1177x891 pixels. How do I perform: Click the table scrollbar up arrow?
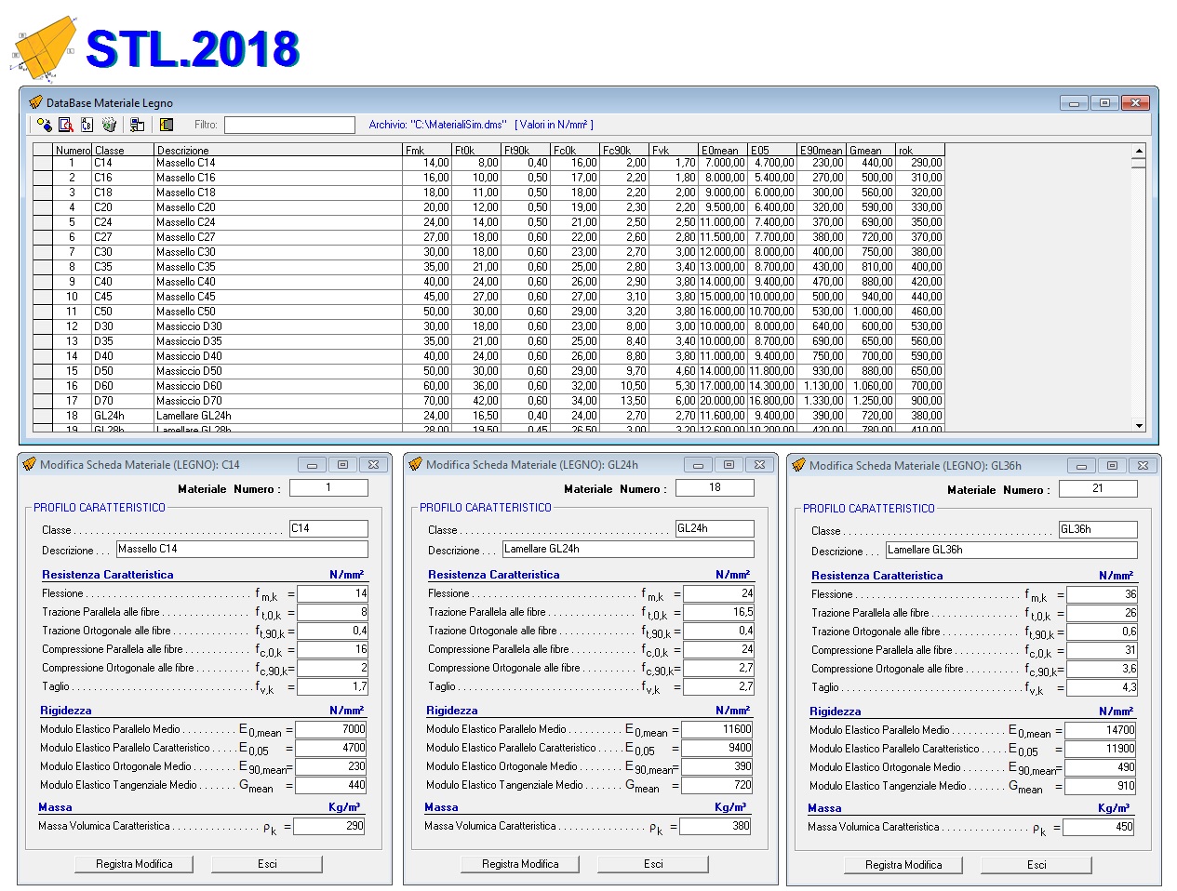pyautogui.click(x=1139, y=150)
